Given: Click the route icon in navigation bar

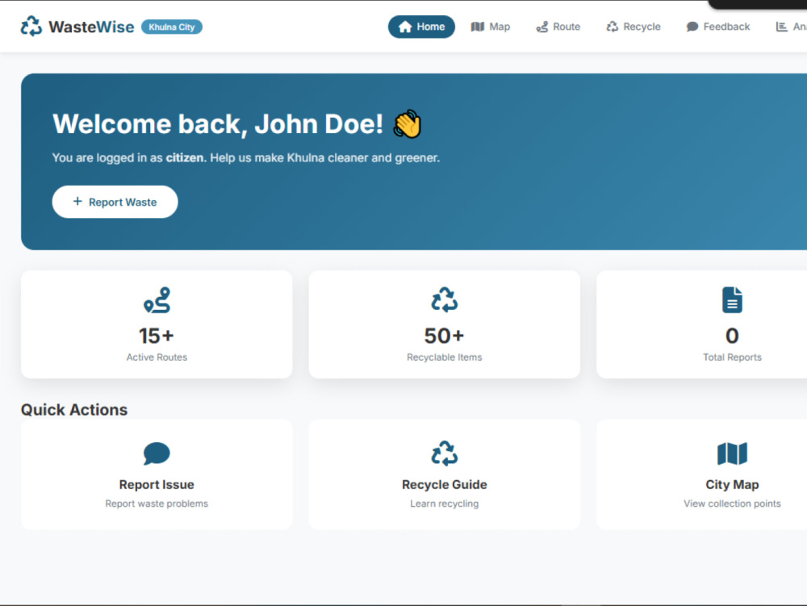Looking at the screenshot, I should 542,27.
